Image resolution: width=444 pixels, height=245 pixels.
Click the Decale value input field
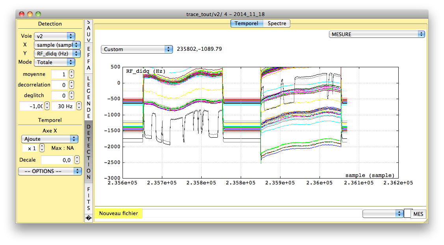click(57, 160)
